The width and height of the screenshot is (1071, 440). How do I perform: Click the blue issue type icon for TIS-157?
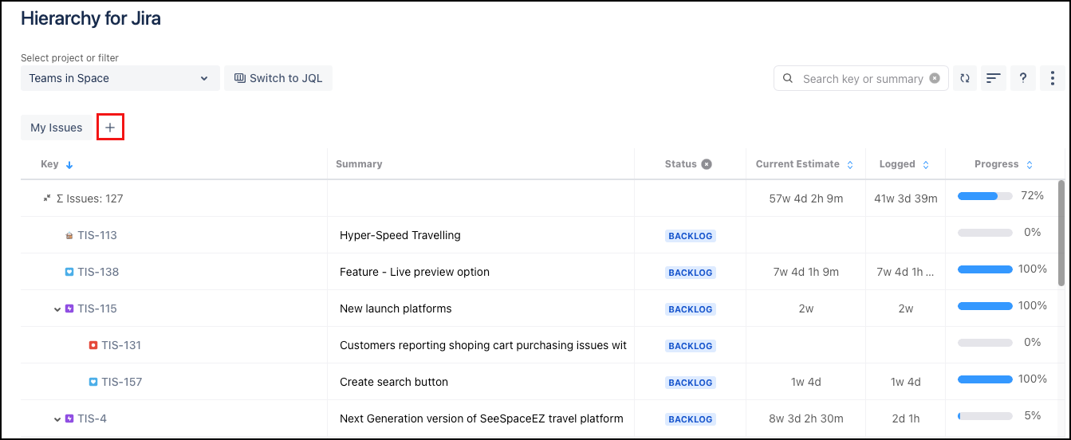(93, 383)
